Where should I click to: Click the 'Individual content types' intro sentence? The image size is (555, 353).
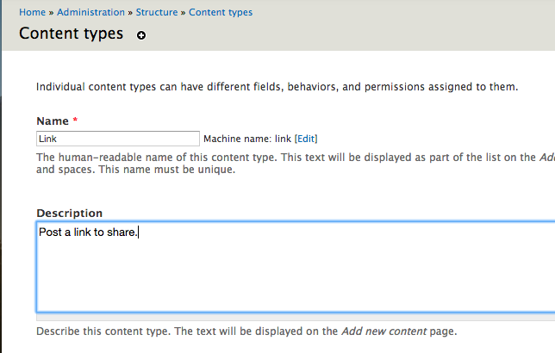(x=276, y=87)
